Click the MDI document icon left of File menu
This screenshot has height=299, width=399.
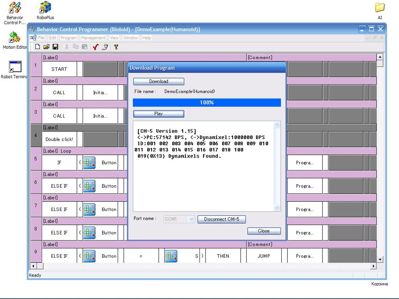[x=33, y=38]
